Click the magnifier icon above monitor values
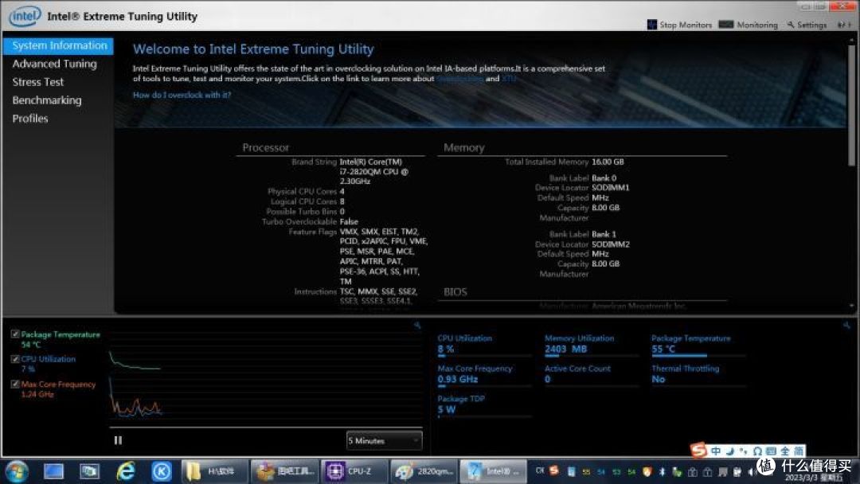The height and width of the screenshot is (484, 860). tap(846, 326)
